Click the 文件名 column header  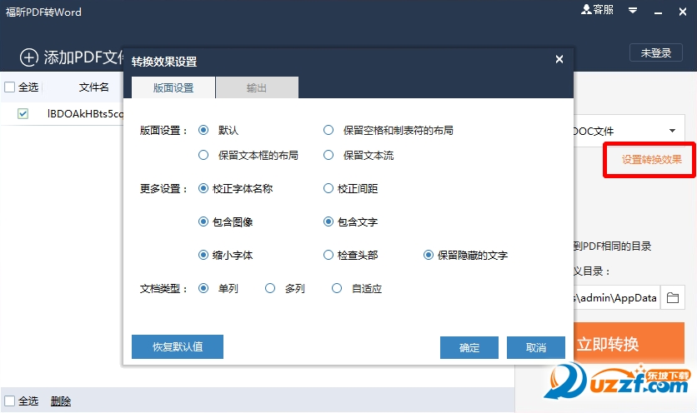tap(93, 87)
